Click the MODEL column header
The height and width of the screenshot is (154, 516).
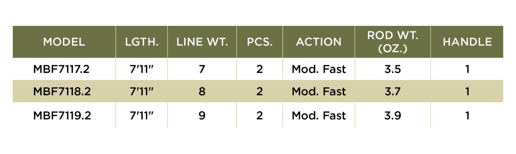pos(64,42)
